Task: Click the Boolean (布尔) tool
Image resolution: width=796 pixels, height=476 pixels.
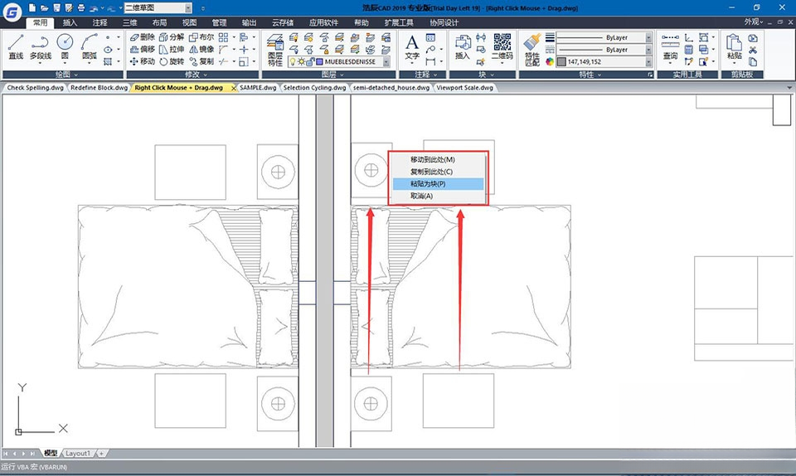Action: click(201, 37)
